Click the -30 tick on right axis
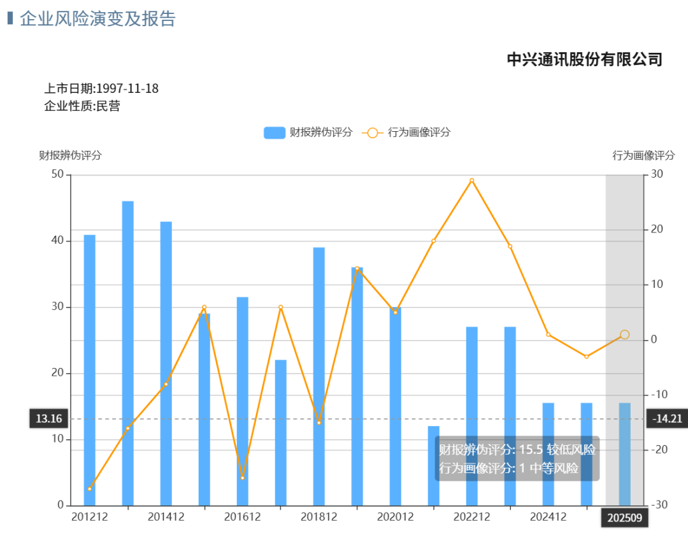This screenshot has width=688, height=538. pos(659,505)
